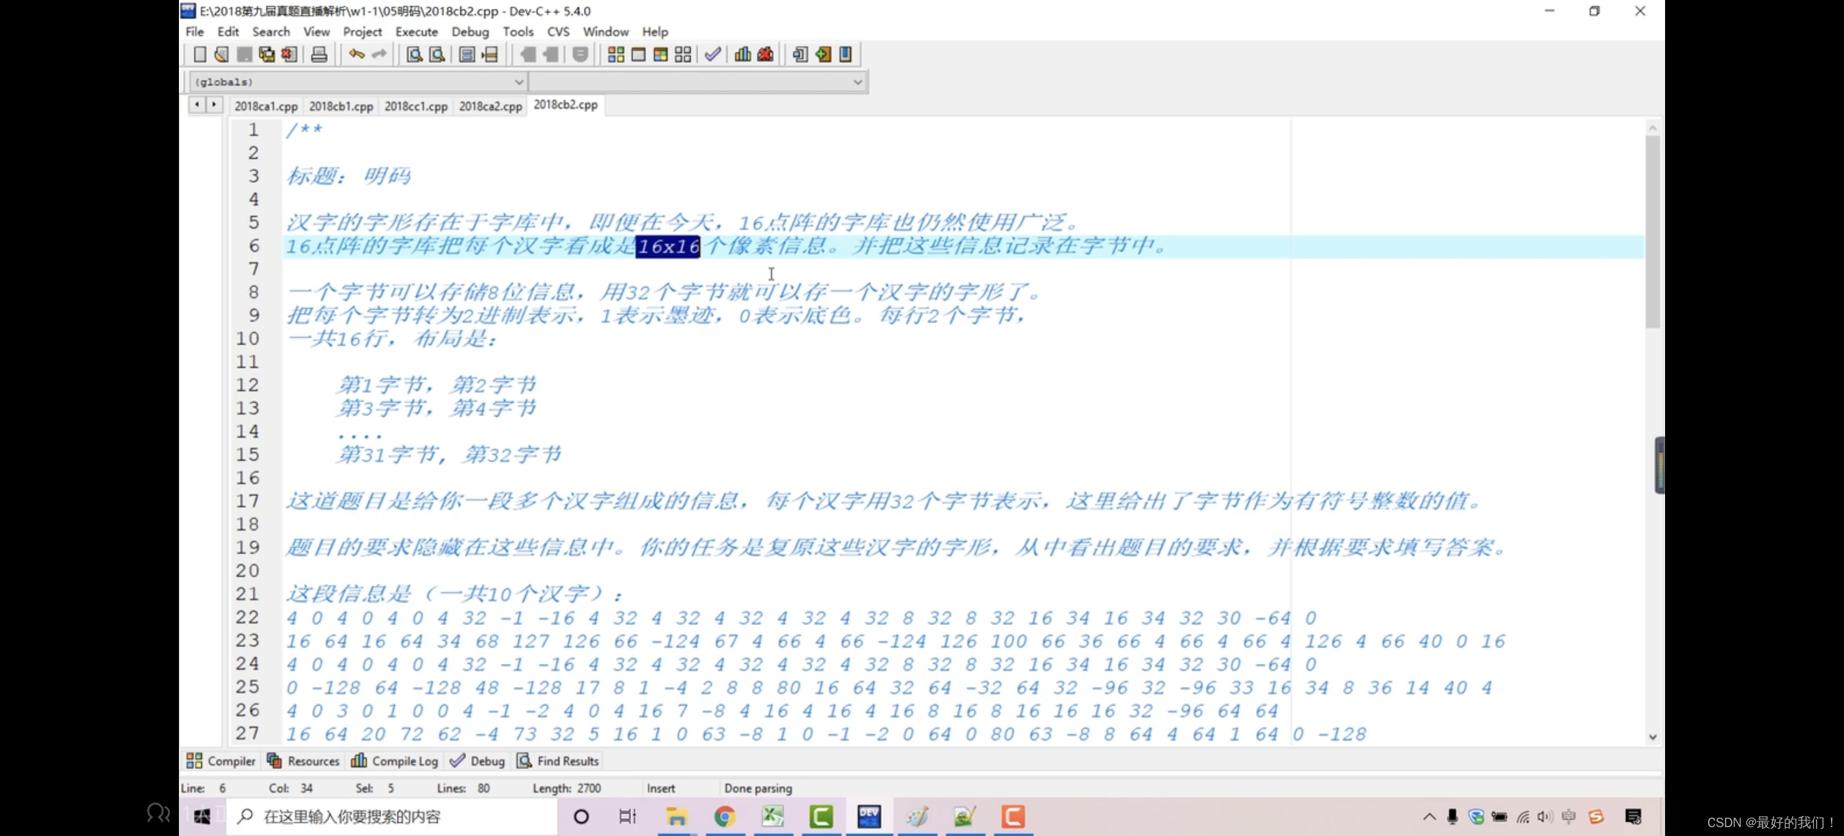Click the green add bookmark icon
Screen dimensions: 1844x836
[823, 55]
